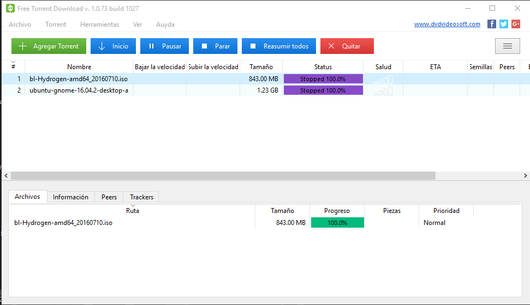
Task: Open the Herramientas menu
Action: click(99, 25)
